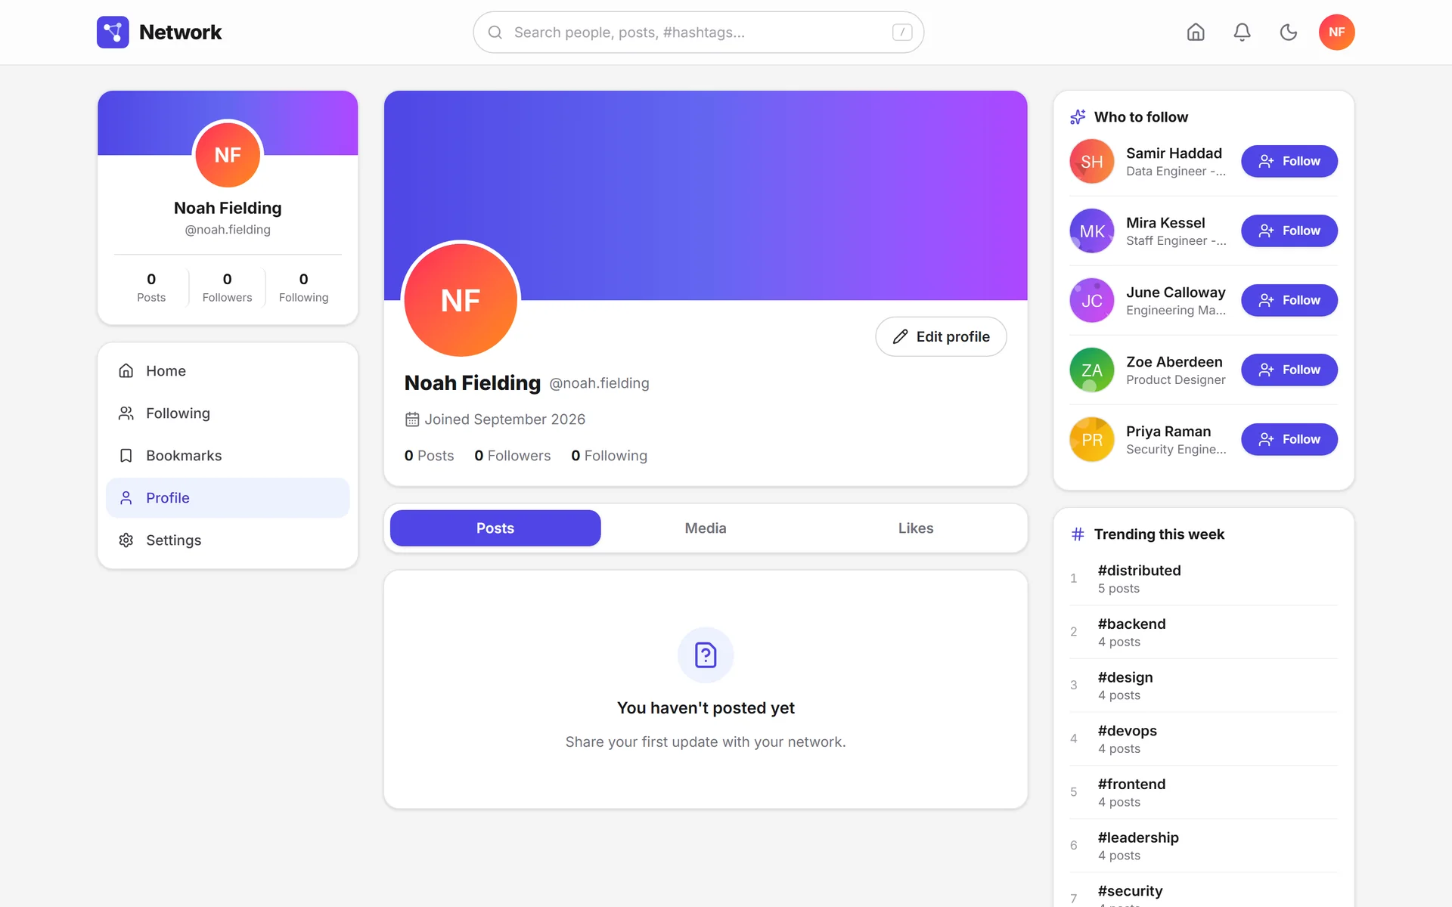Switch to the Media tab

706,528
